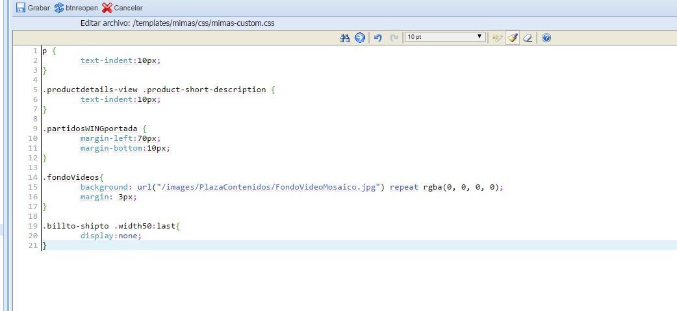The image size is (677, 311).
Task: Click the .billto-shipto .width50:last line
Action: tap(110, 226)
